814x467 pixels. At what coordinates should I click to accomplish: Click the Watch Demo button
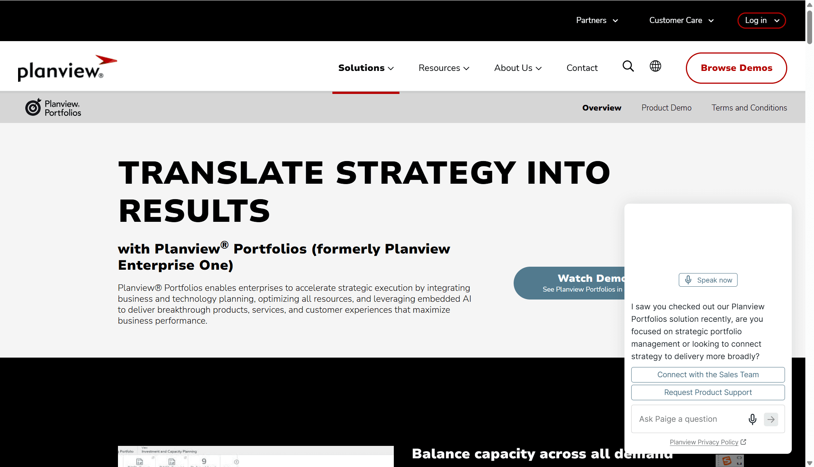[x=569, y=283]
